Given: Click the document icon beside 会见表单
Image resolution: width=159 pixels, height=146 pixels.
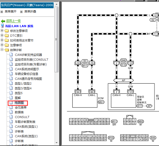Looking at the screenshot, I should coord(11,107).
